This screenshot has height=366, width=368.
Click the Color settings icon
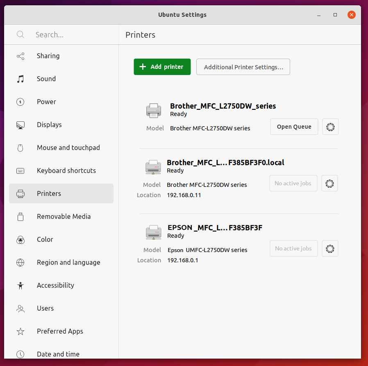pos(20,239)
